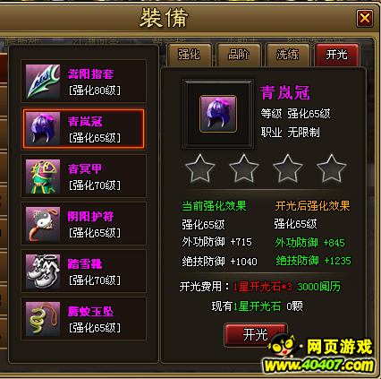Viewport: 381px width, 379px height.
Task: Select the 踏雪靴 [强化70级] list row
Action: click(x=83, y=271)
